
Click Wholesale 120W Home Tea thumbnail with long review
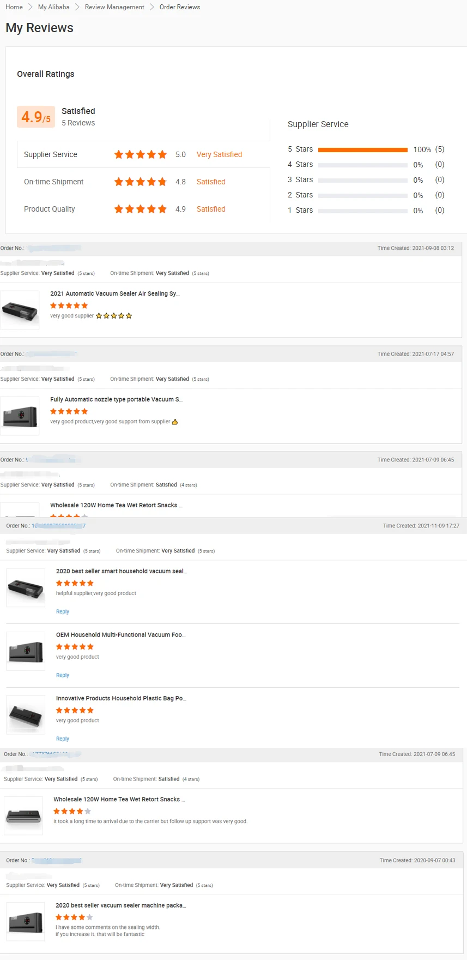click(23, 816)
